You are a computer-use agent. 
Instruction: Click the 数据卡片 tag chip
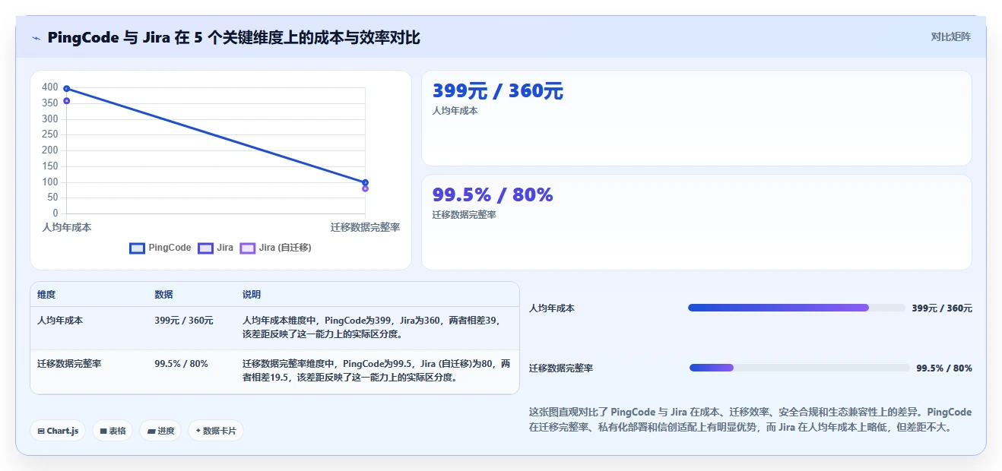pos(216,431)
